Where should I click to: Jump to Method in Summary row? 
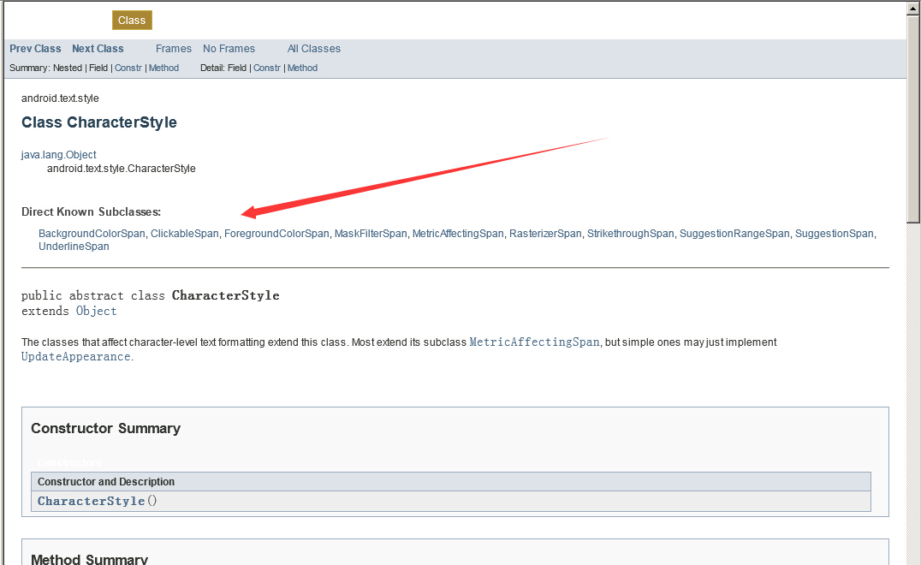[x=163, y=68]
